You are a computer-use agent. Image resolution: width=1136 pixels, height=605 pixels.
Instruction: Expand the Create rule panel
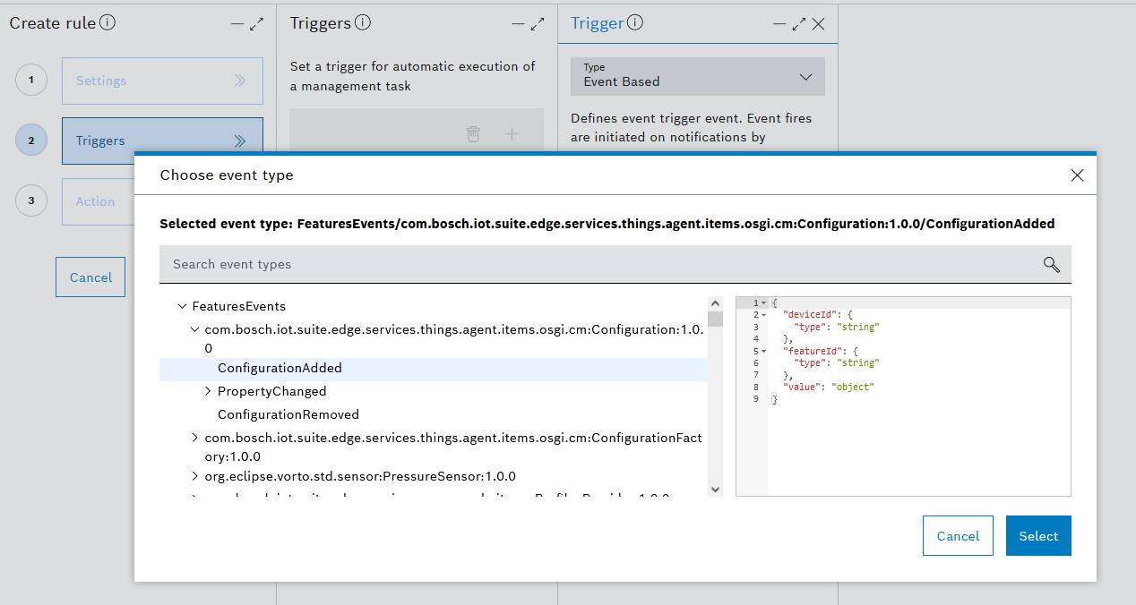[x=256, y=25]
